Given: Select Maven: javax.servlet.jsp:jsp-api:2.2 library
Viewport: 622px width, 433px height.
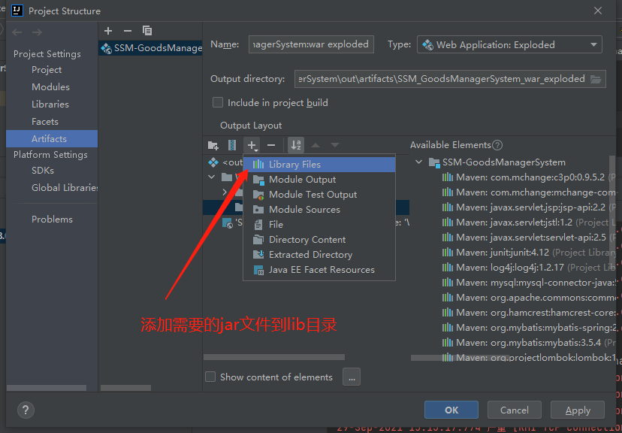Looking at the screenshot, I should (x=529, y=207).
